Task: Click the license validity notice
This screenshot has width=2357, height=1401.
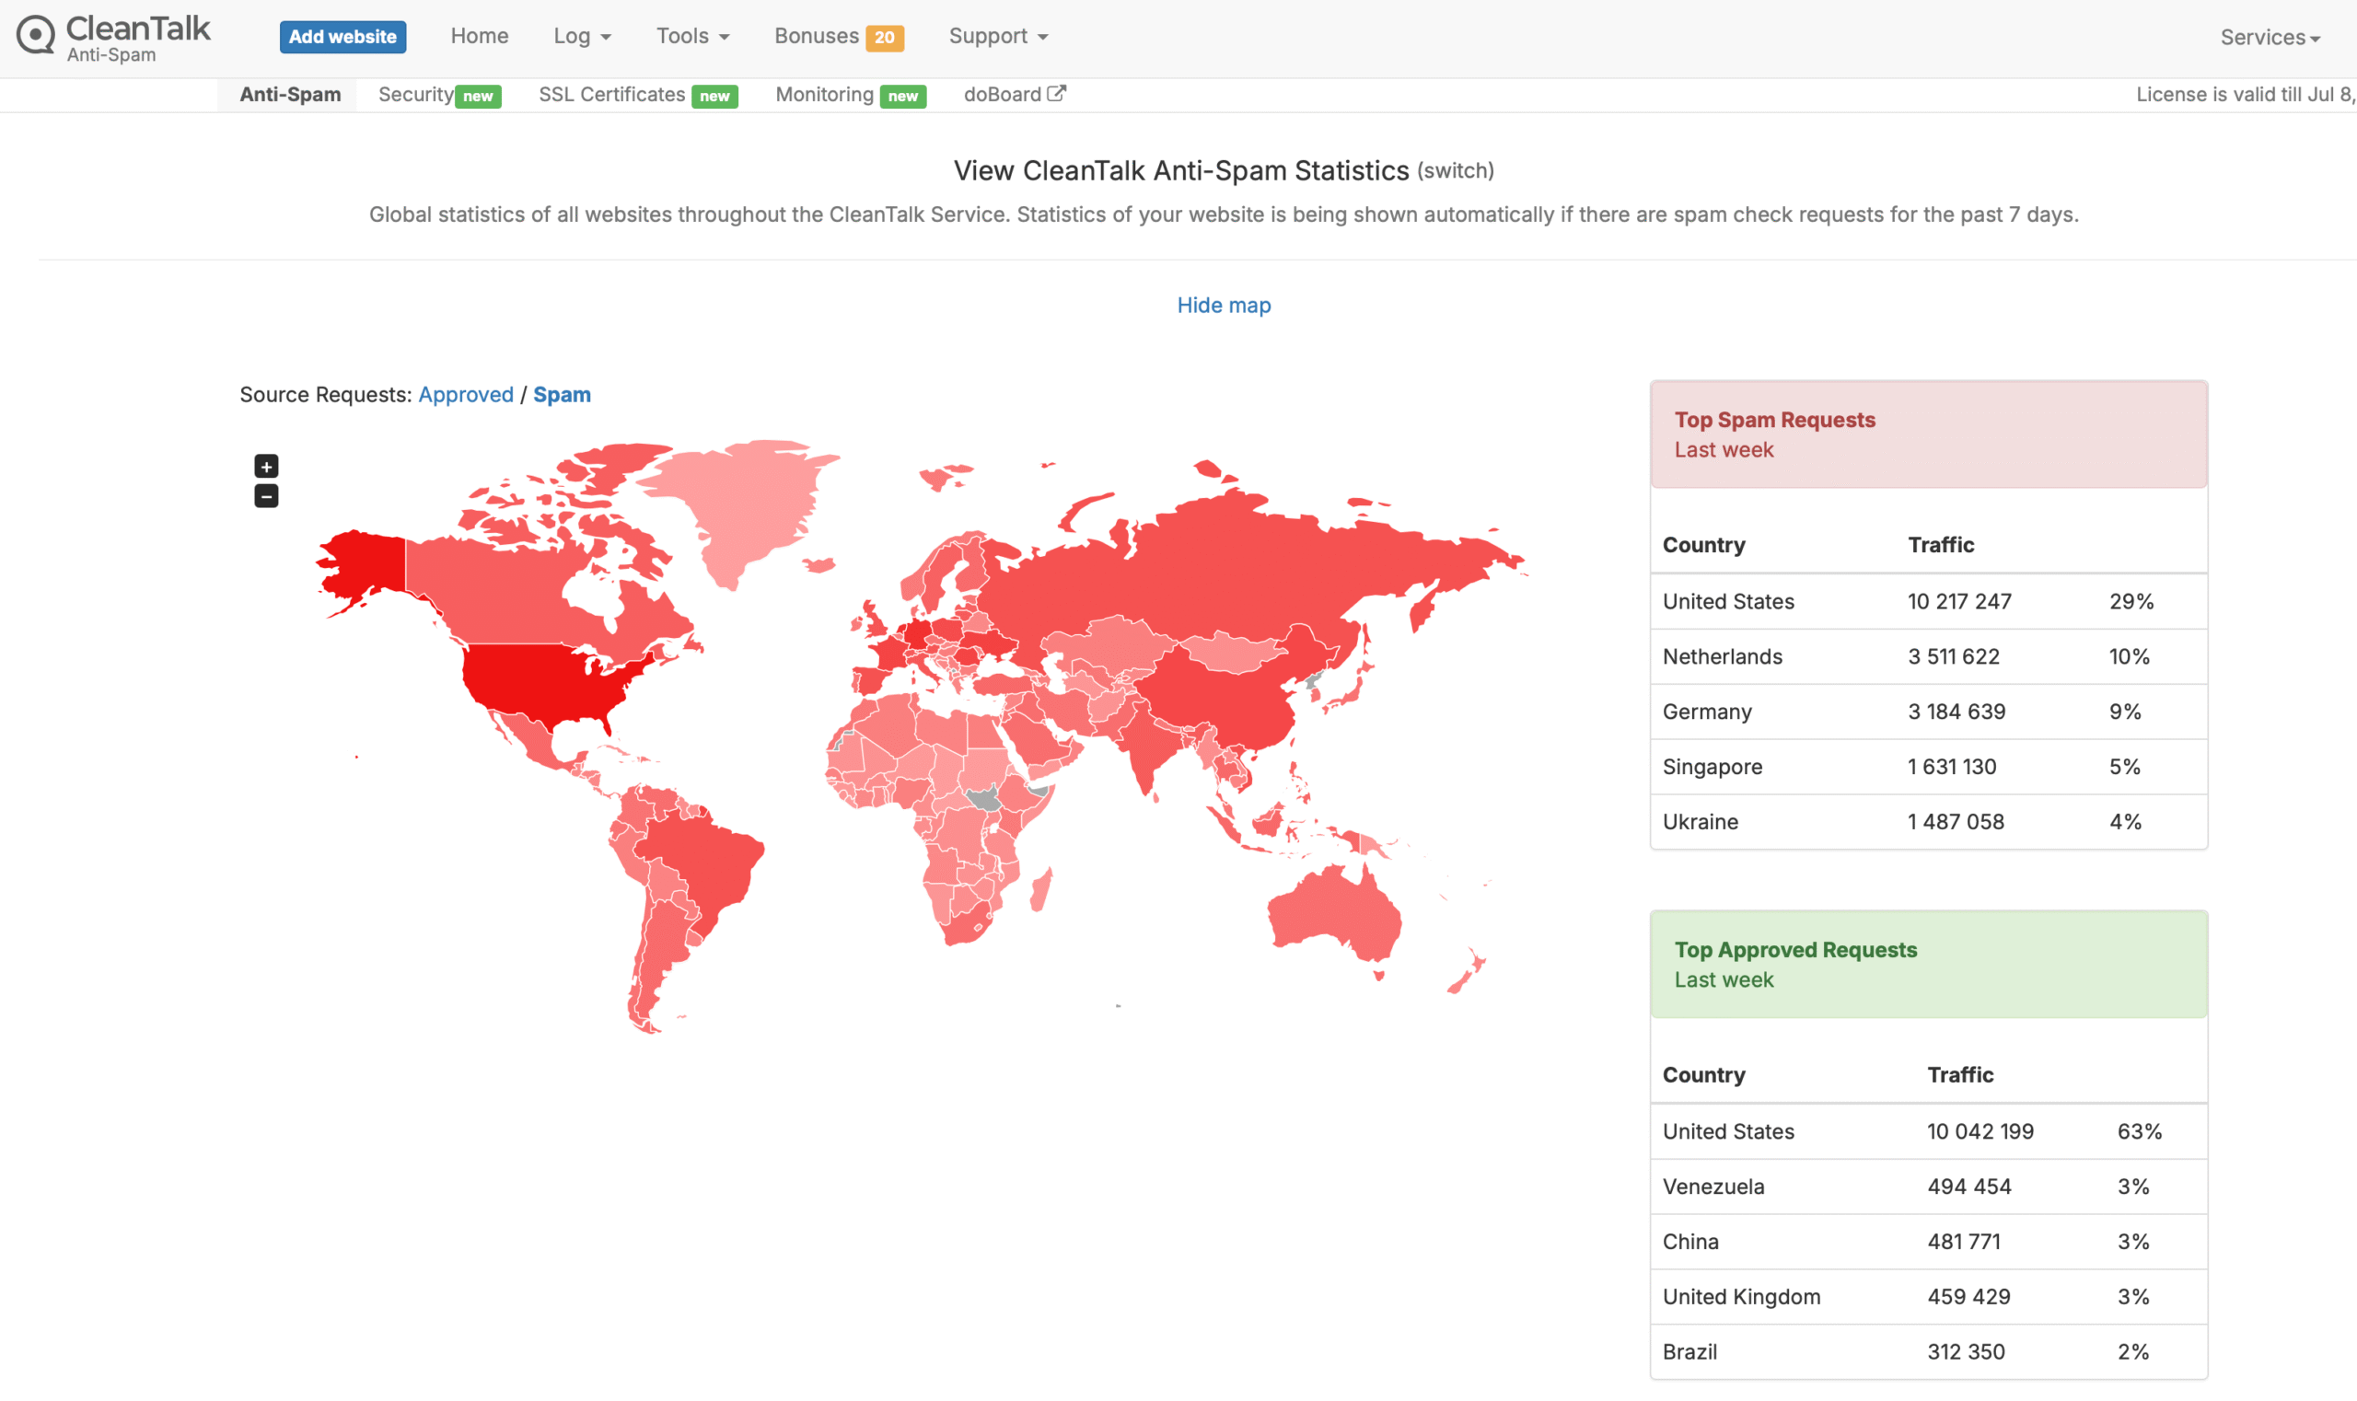Action: 2246,95
